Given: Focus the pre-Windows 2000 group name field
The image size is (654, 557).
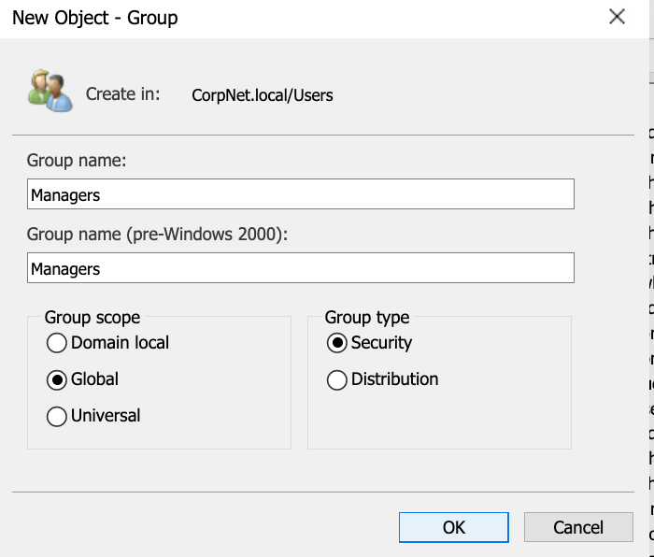Looking at the screenshot, I should [x=300, y=268].
